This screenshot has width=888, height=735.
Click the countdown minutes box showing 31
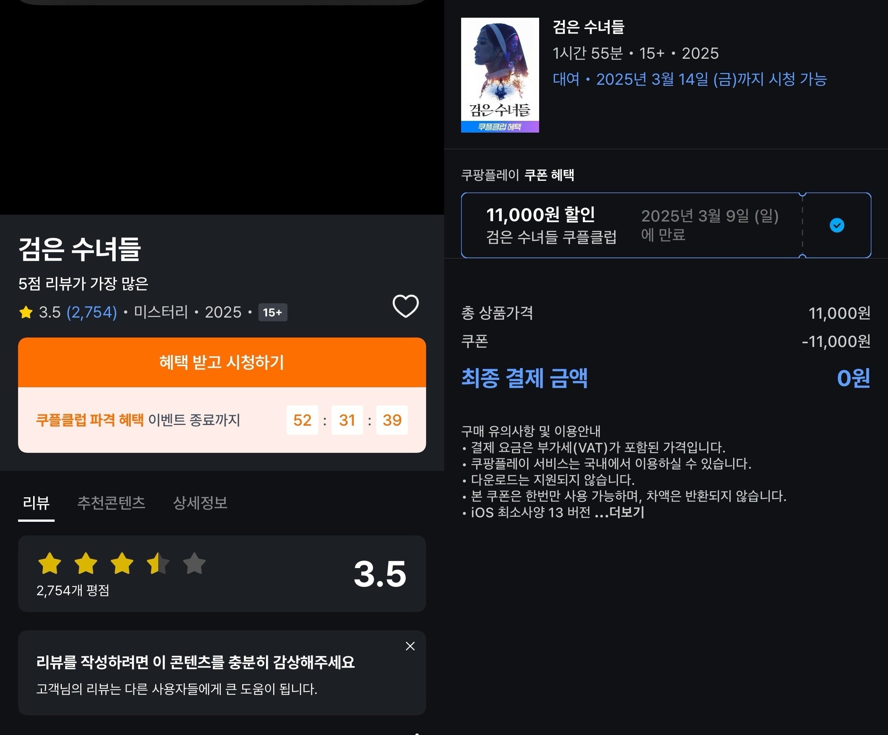pos(347,420)
